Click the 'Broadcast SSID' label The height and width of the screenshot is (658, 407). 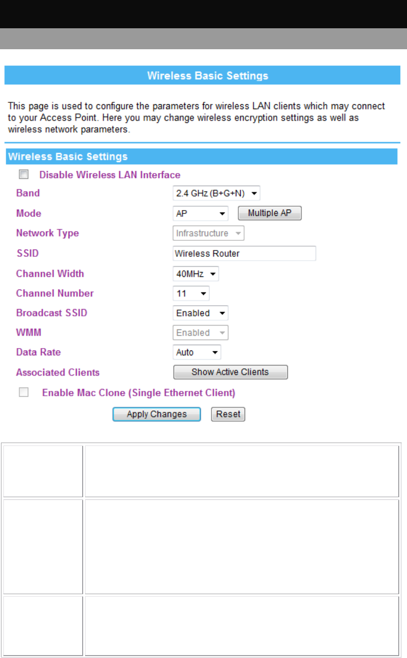52,313
